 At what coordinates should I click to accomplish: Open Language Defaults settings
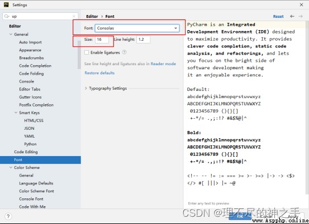tap(36, 183)
